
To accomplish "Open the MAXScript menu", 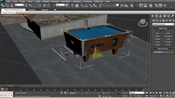I will 99,1.
